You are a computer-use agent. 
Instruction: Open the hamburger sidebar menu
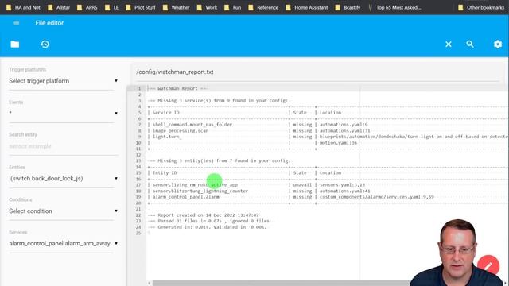point(16,23)
